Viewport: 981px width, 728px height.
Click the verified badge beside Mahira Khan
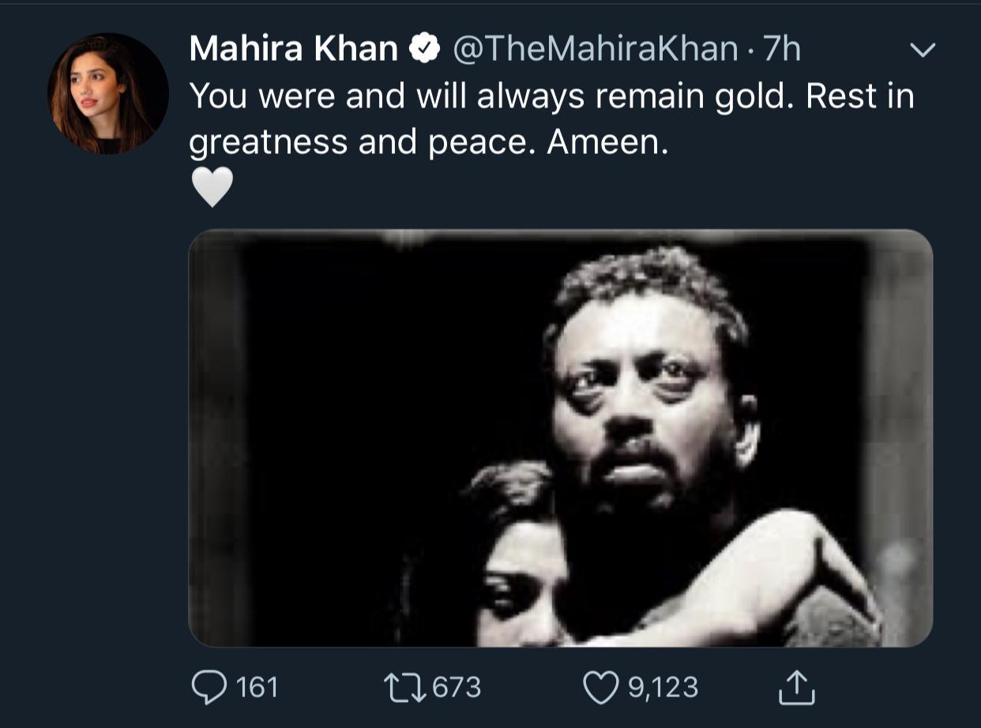[x=424, y=51]
